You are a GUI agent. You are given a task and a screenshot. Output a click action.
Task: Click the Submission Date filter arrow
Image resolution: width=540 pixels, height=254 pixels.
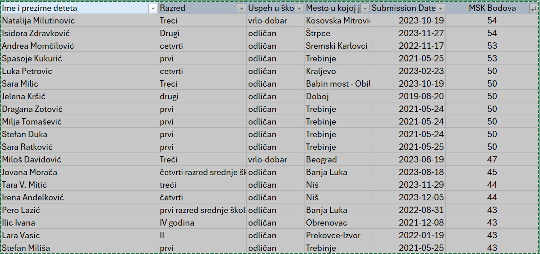click(x=440, y=9)
